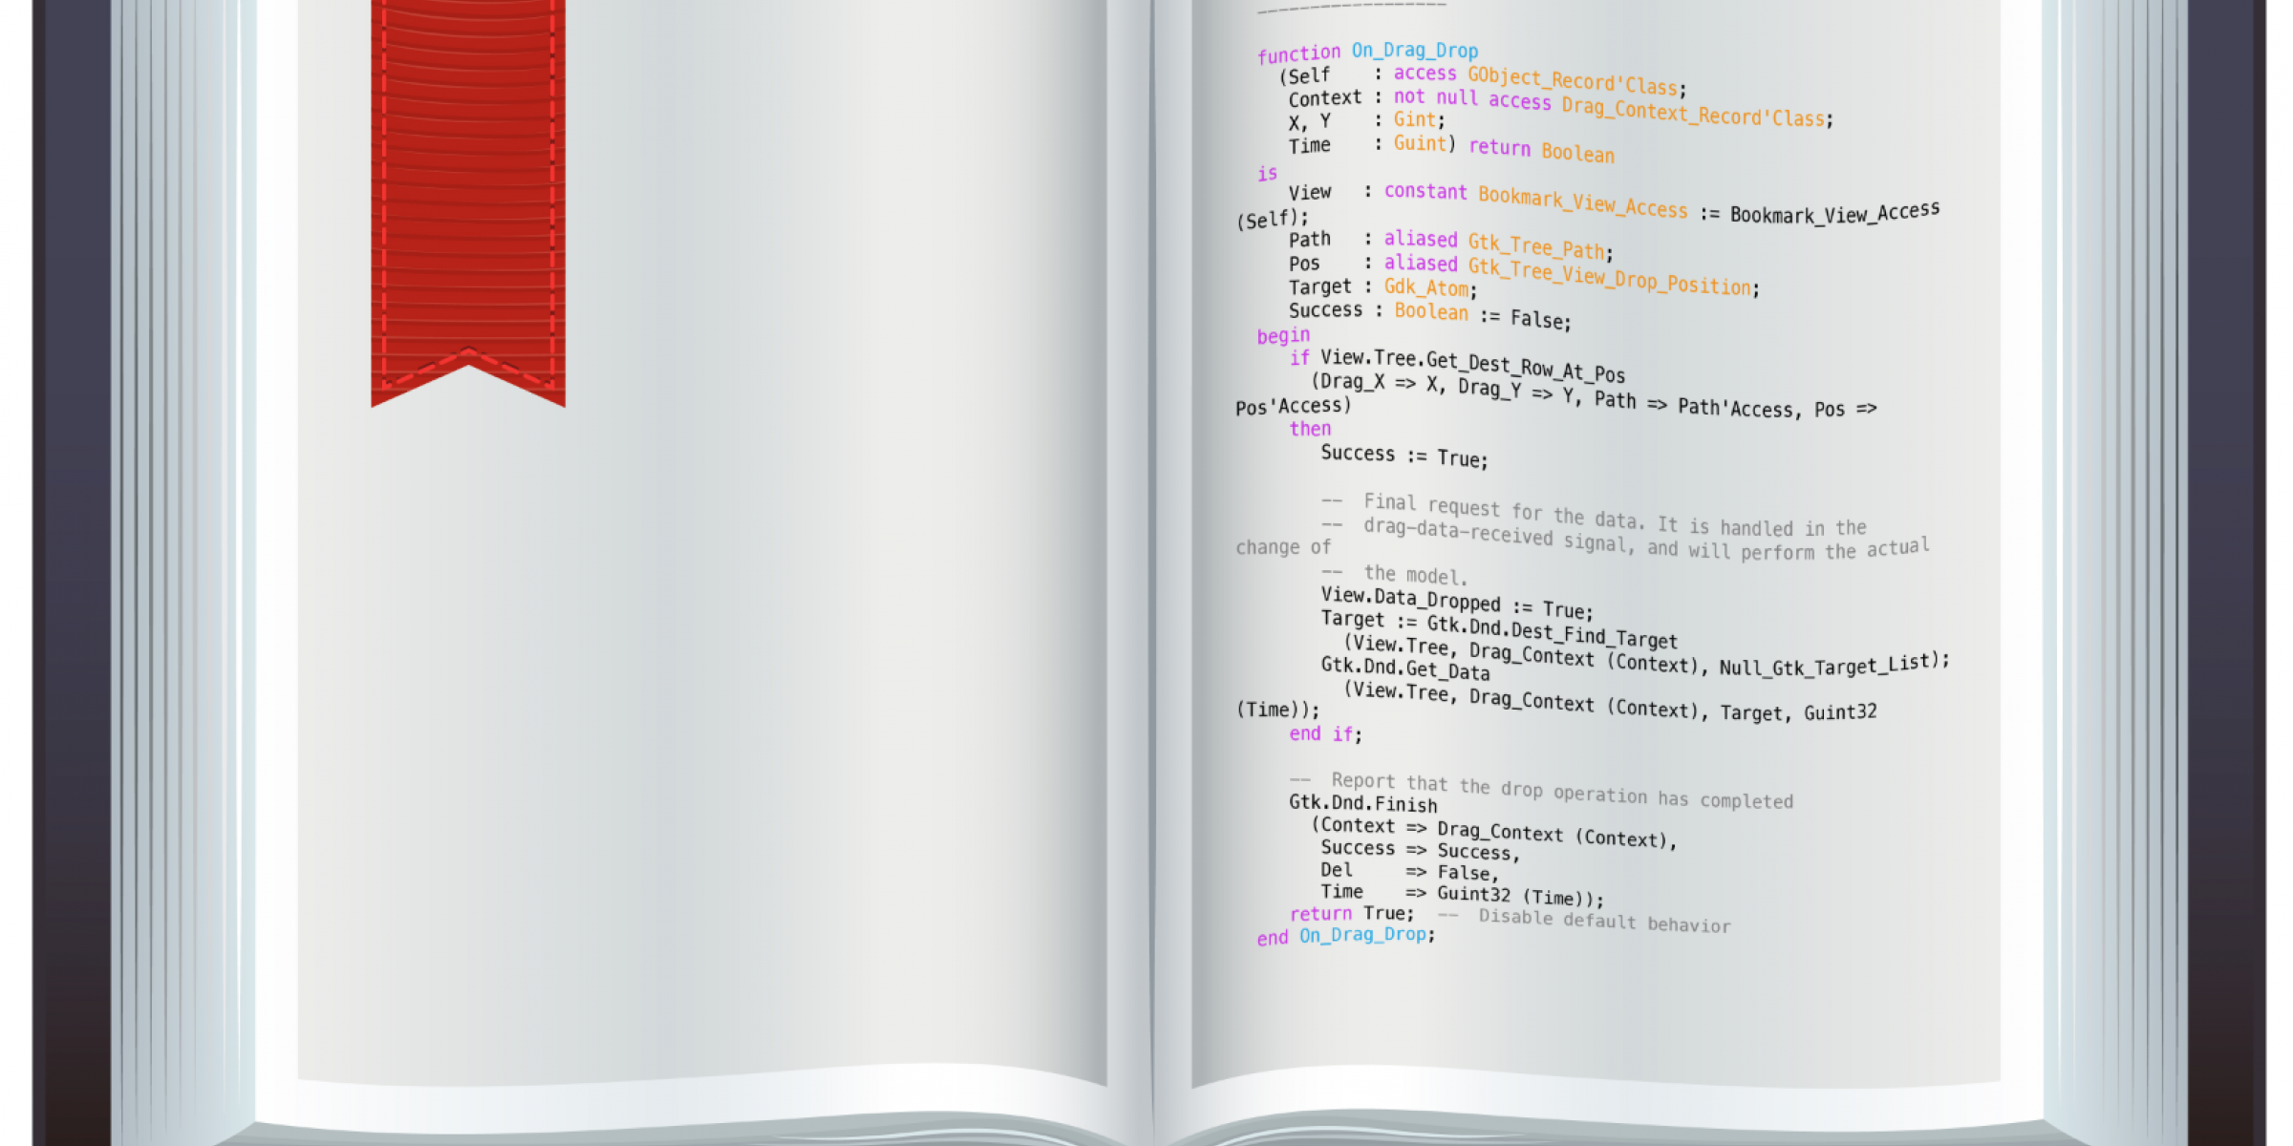The image size is (2293, 1146).
Task: Select the "Success := True;" statement
Action: point(1404,456)
